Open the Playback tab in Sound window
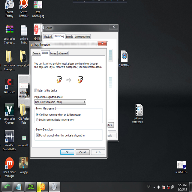The width and height of the screenshot is (192, 192). pos(48,37)
